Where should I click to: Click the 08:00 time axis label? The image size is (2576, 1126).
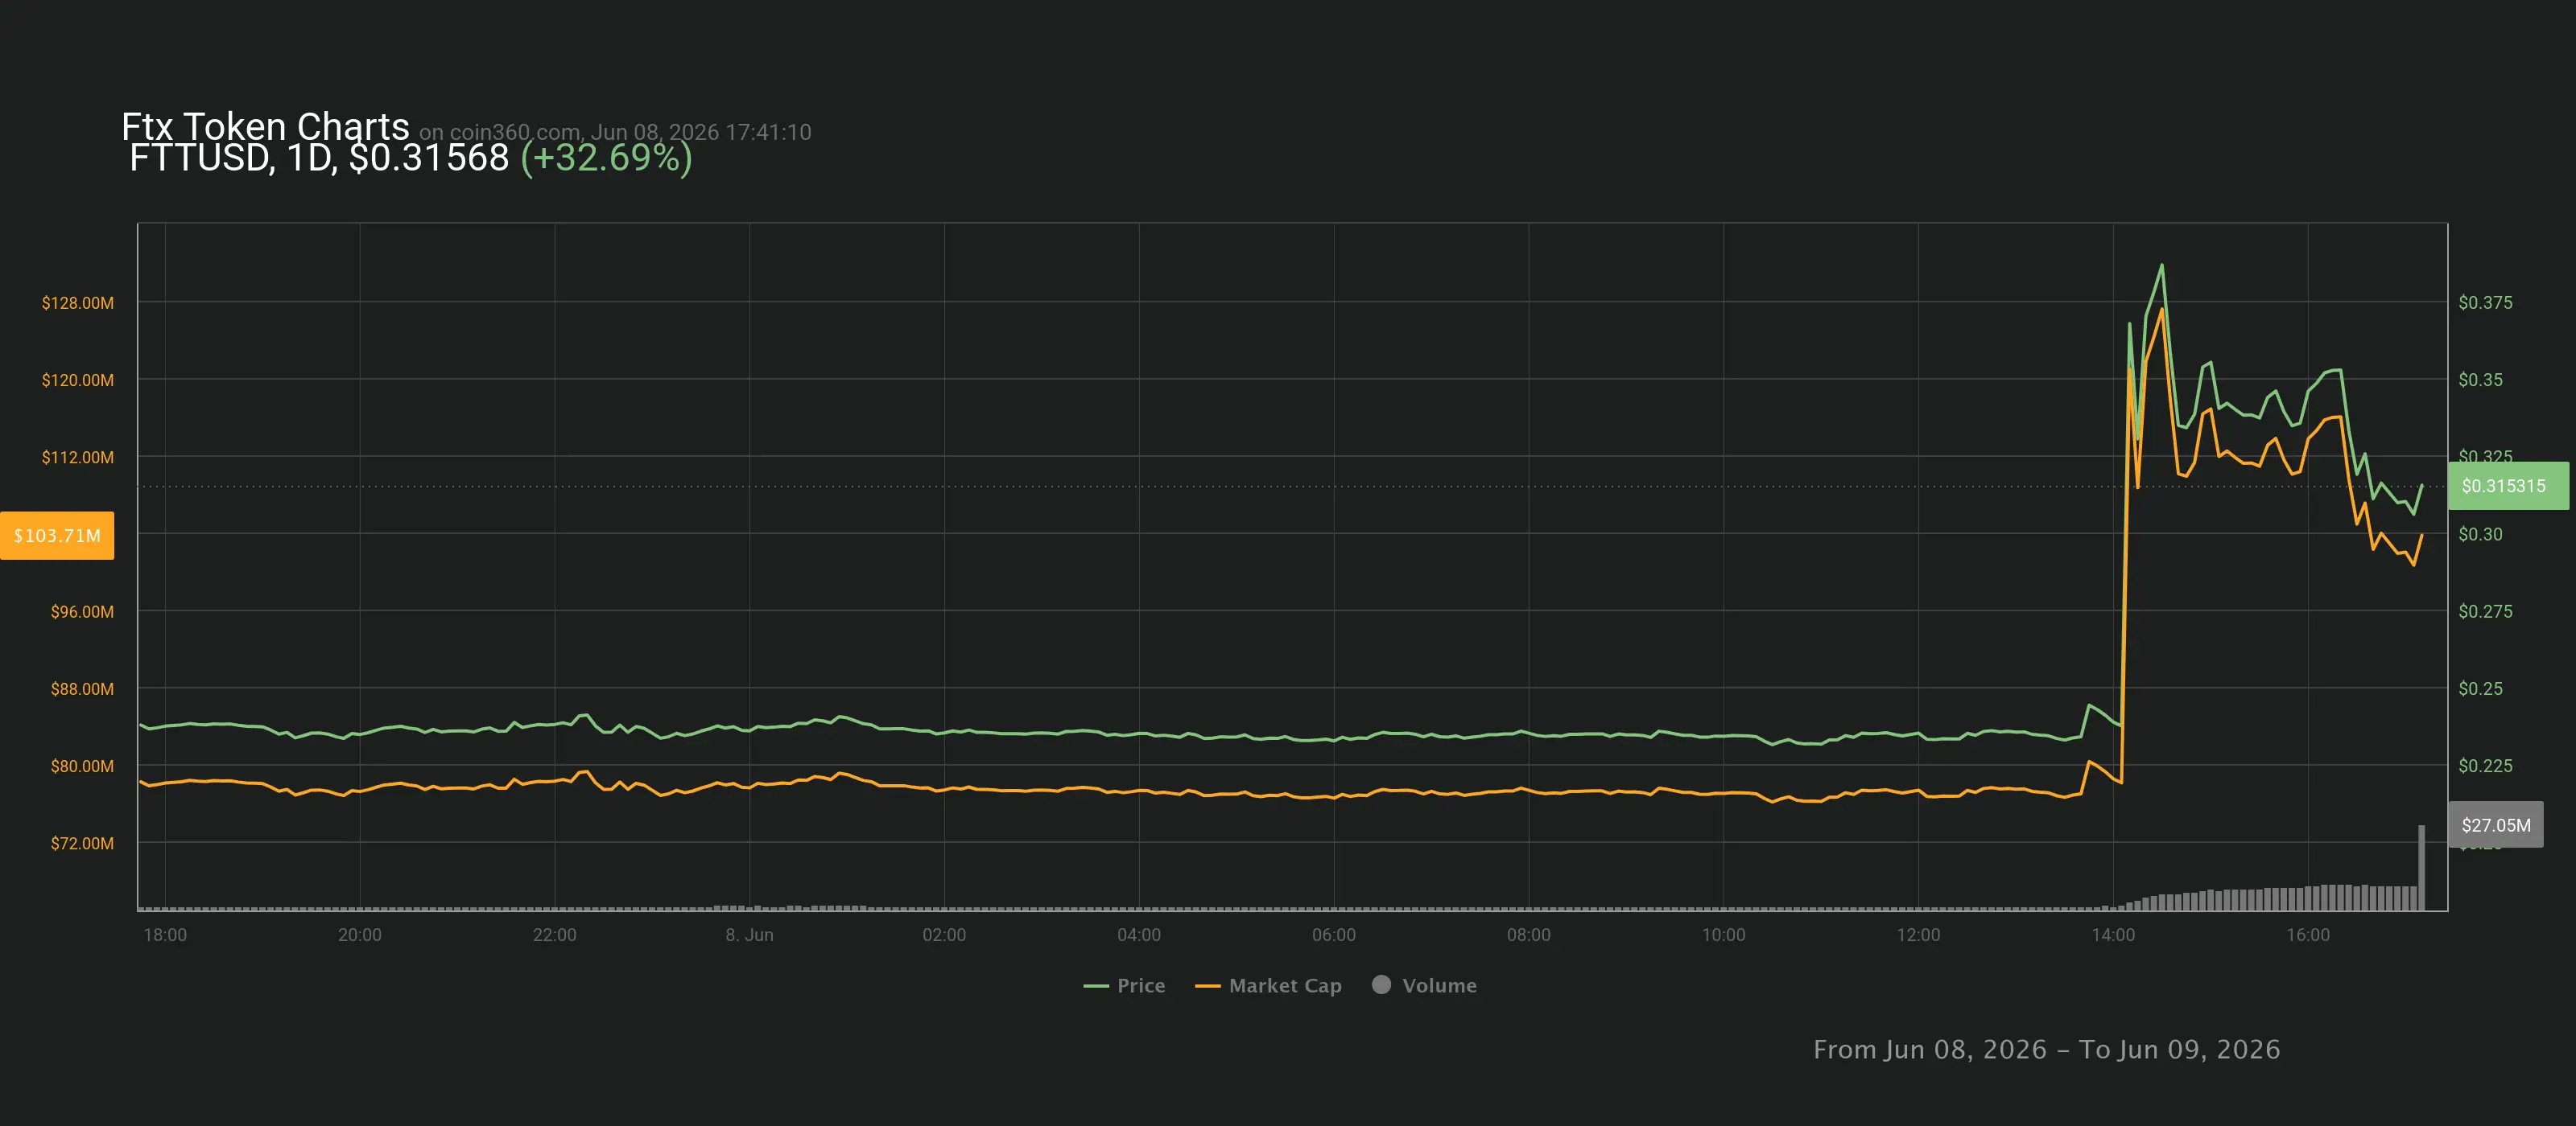tap(1529, 934)
